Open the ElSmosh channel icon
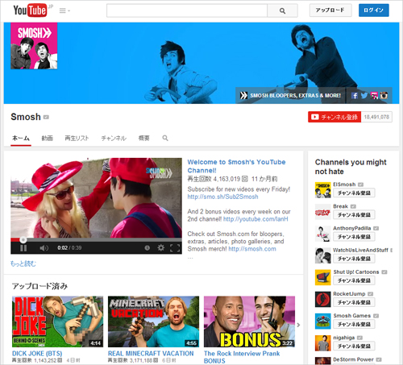 pyautogui.click(x=323, y=190)
